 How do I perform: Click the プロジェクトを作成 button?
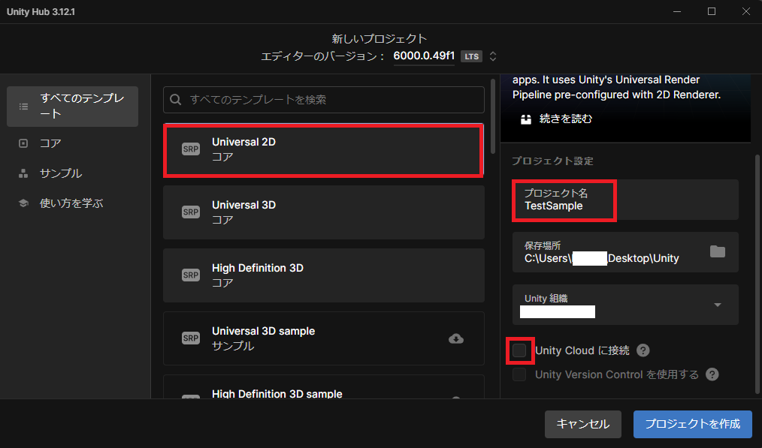coord(693,424)
